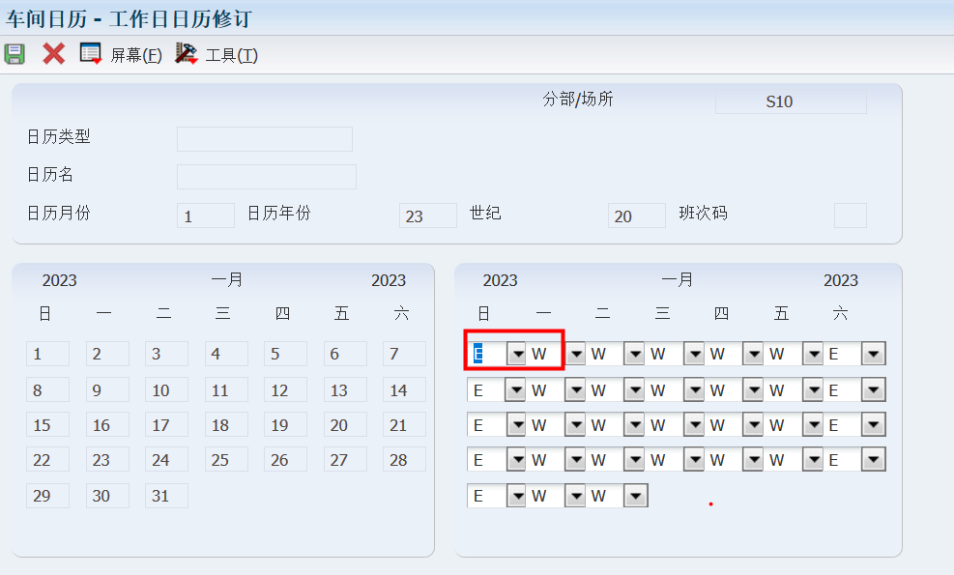Click the 分部/场所 field showing S10
Viewport: 954px width, 575px height.
[x=790, y=101]
